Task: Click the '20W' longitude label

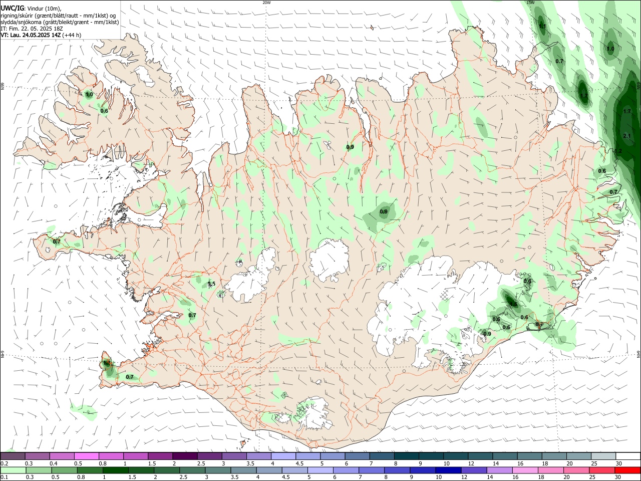Action: 266,3
